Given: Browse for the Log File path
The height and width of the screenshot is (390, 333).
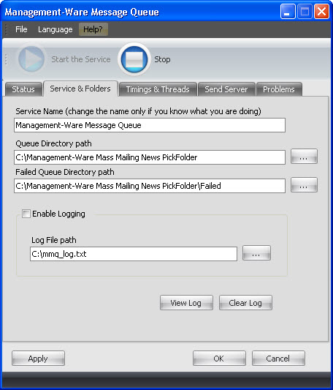Looking at the screenshot, I should click(256, 253).
